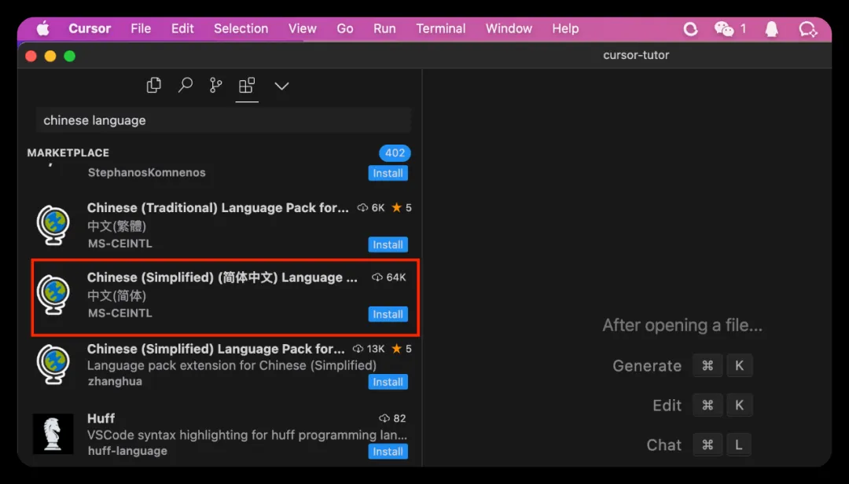This screenshot has width=849, height=484.
Task: Click the Edit shortcut label in editor
Action: pyautogui.click(x=667, y=405)
